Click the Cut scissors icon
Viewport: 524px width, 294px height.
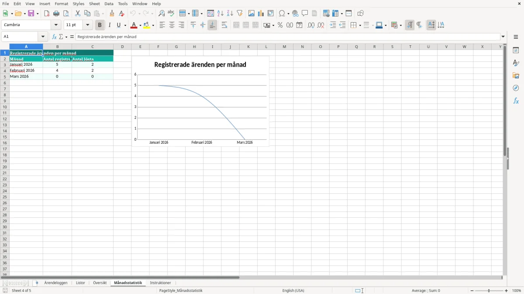click(78, 14)
